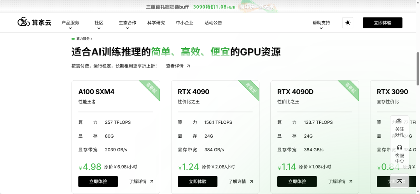Click 立即体验 on RTX 4090D card
The height and width of the screenshot is (194, 420).
point(297,182)
